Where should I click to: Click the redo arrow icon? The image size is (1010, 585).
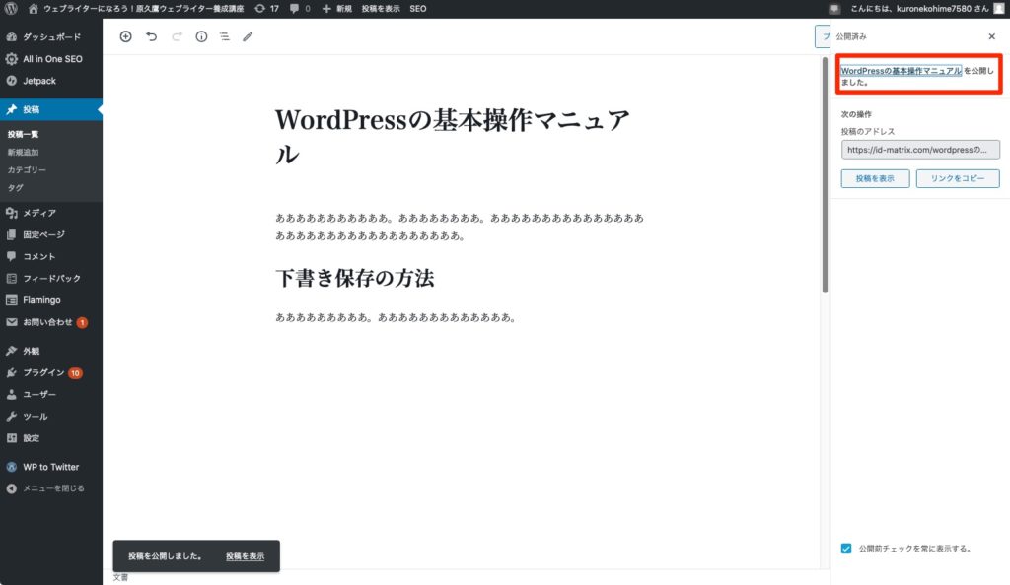pos(177,36)
